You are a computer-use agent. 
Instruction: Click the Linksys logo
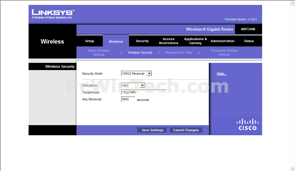(x=53, y=14)
